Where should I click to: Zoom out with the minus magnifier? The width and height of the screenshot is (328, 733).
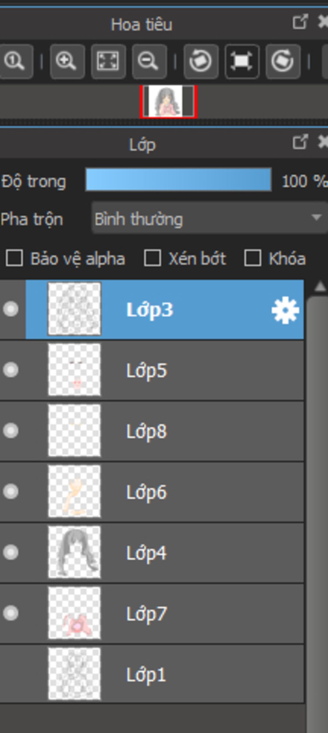pos(149,61)
